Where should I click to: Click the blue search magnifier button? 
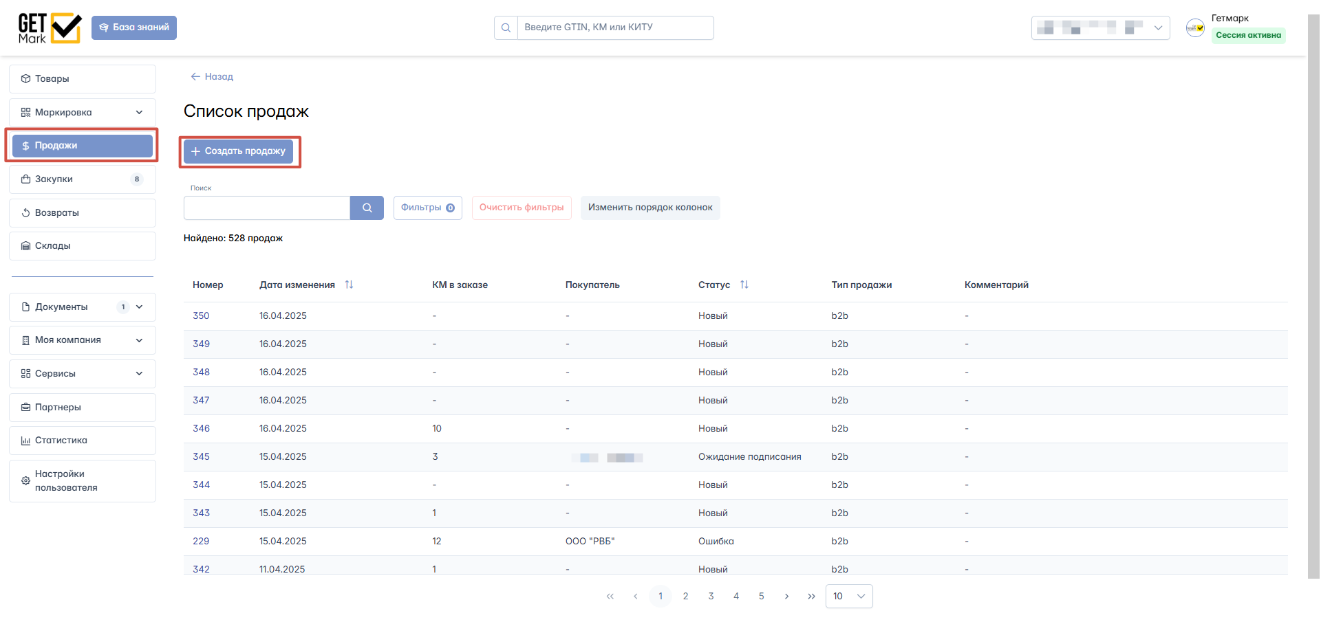(x=367, y=208)
